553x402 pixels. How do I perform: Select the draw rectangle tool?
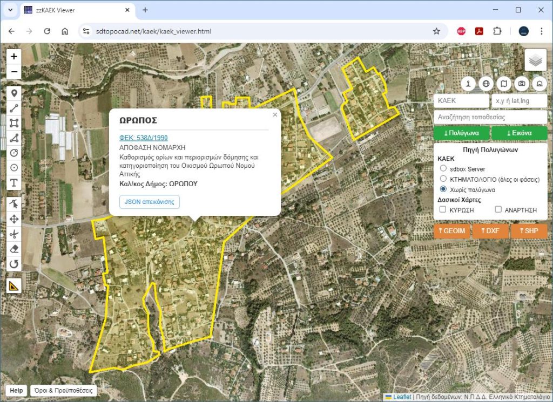click(x=14, y=123)
